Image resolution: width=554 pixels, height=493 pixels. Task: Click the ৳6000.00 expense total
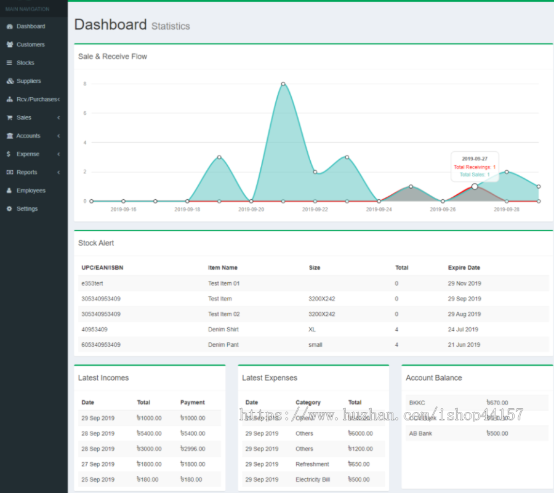360,433
